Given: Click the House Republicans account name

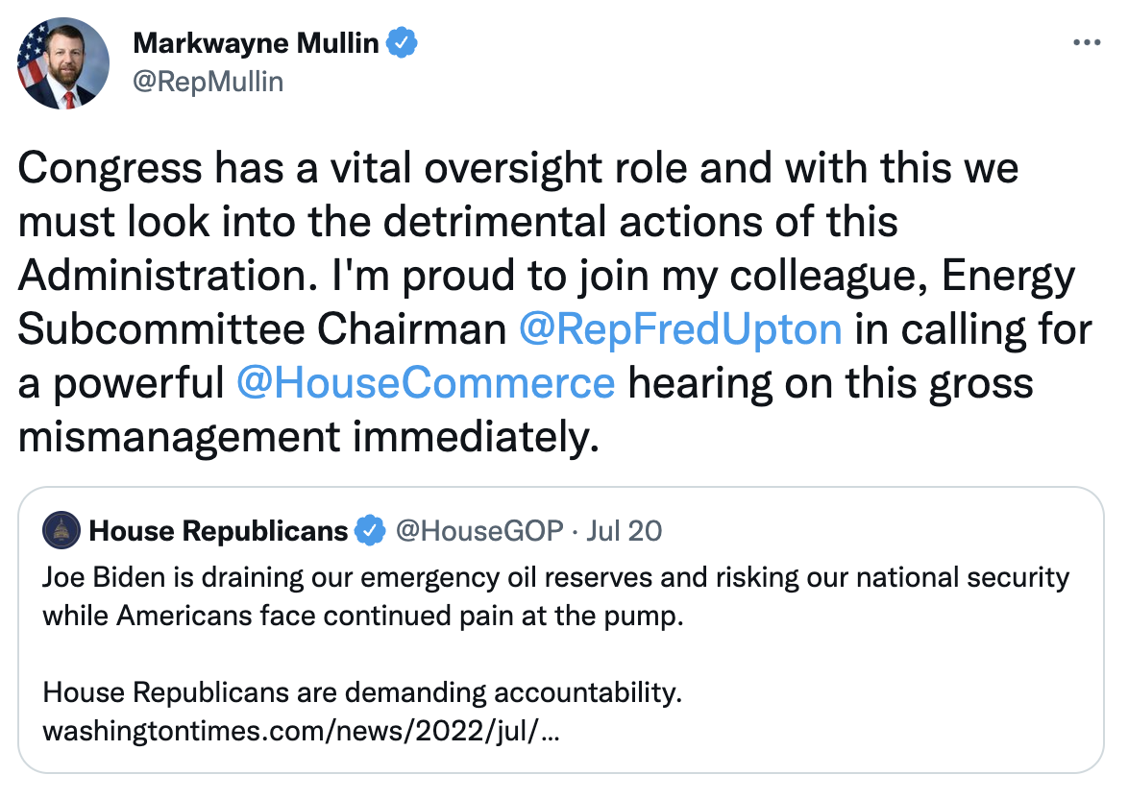Looking at the screenshot, I should click(x=218, y=530).
